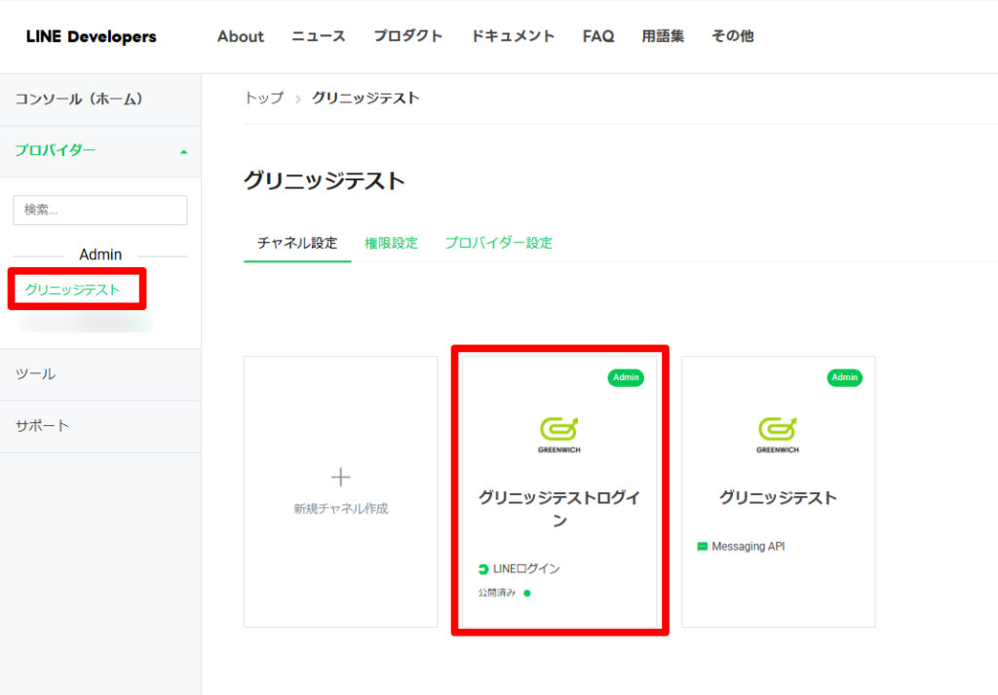The height and width of the screenshot is (695, 998).
Task: Switch to the チャネル設定 tab
Action: point(297,243)
